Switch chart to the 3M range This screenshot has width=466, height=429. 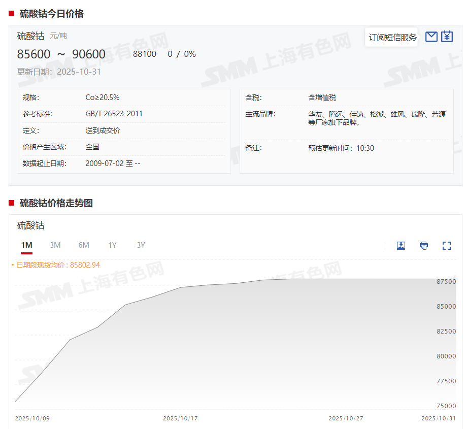click(x=55, y=245)
